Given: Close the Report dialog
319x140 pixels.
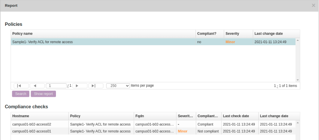Looking at the screenshot, I should [x=314, y=5].
